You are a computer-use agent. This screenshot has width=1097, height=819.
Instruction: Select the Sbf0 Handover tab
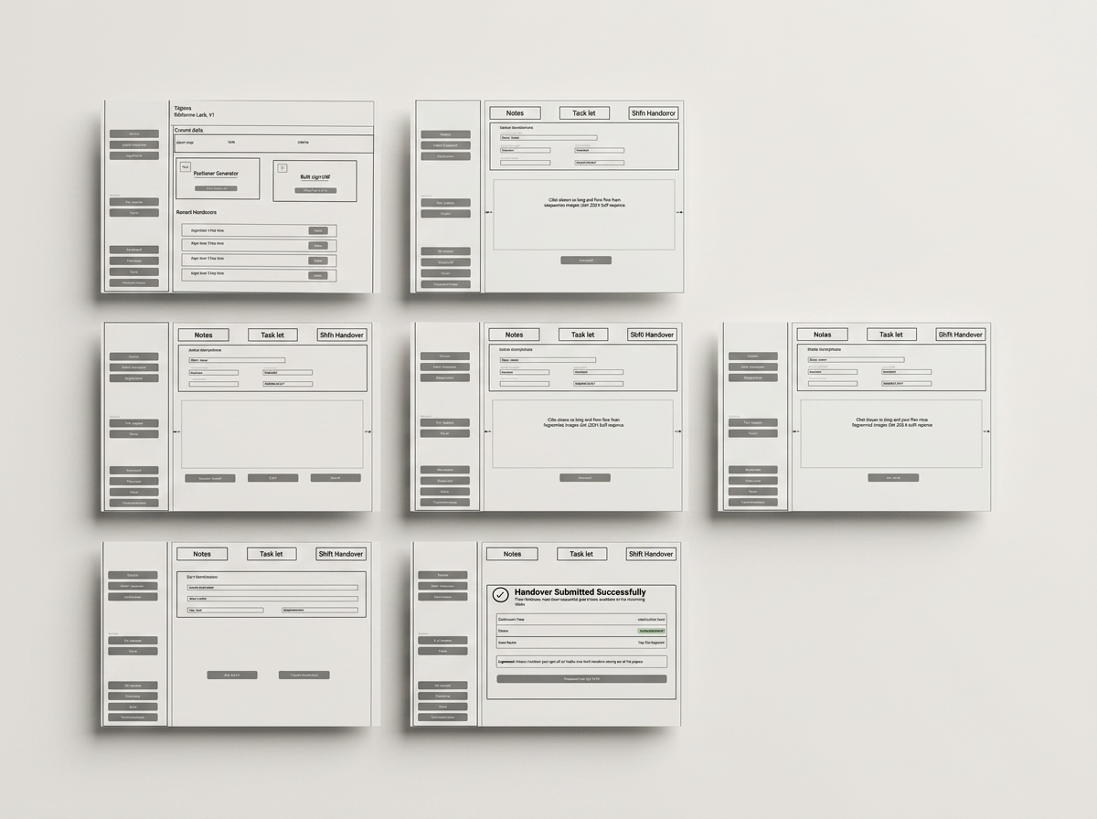point(653,335)
